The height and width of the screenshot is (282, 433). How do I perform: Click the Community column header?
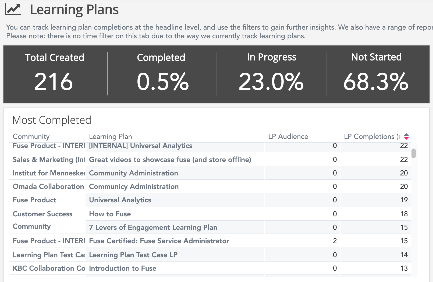(31, 136)
